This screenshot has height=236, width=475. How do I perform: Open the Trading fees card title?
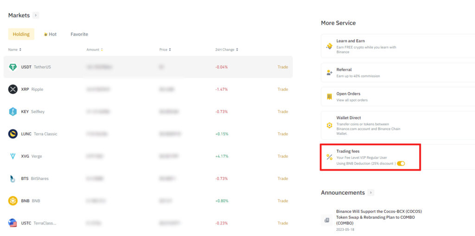(x=348, y=151)
